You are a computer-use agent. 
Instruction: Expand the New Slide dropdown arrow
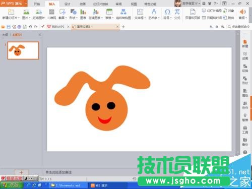(x=19, y=18)
